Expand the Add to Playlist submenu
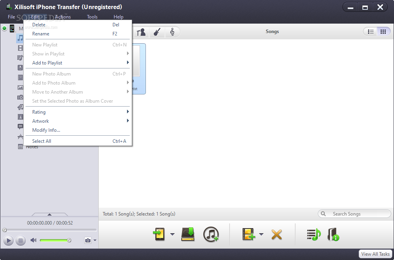The image size is (394, 260). [77, 63]
